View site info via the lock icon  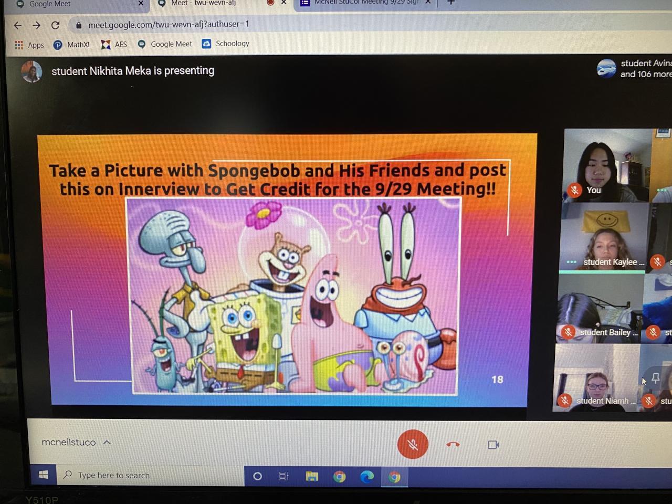tap(78, 25)
